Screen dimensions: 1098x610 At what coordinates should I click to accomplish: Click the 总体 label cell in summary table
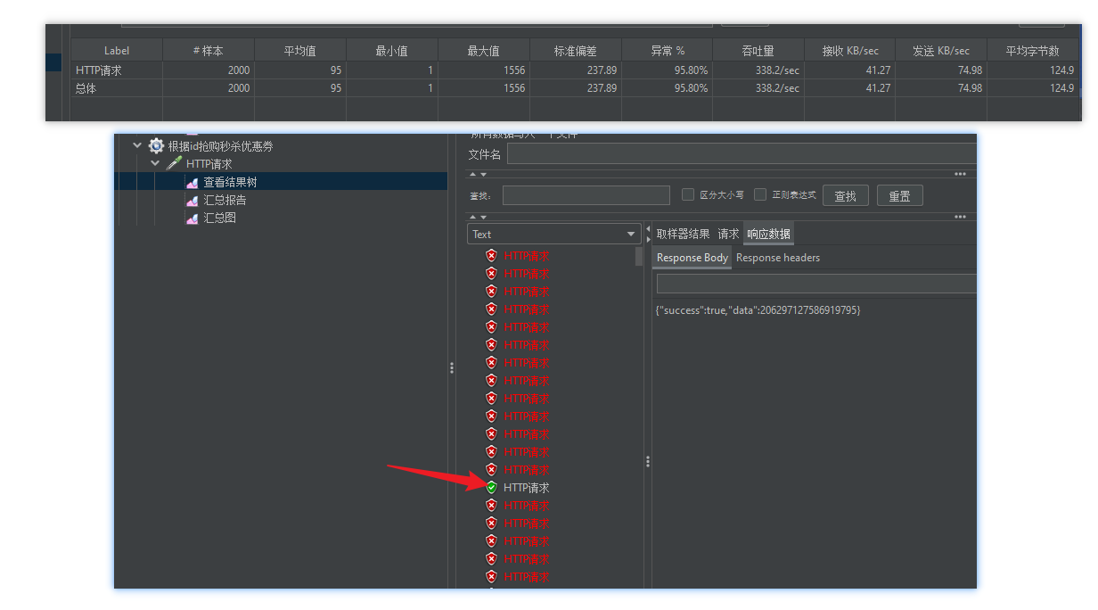[x=117, y=88]
